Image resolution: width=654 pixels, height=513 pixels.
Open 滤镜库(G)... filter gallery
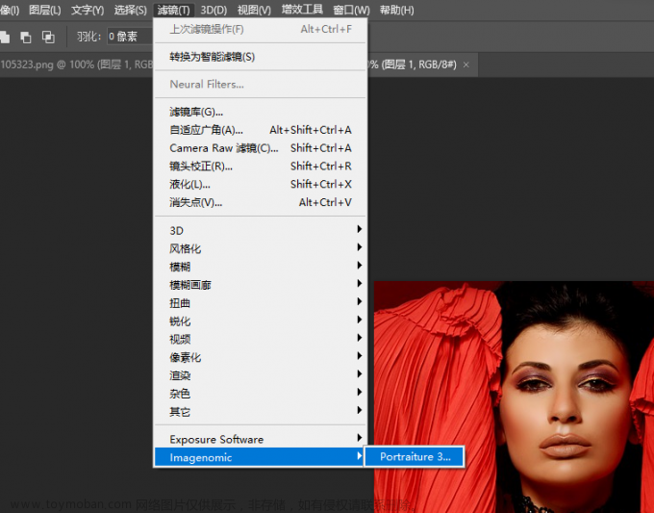tap(261, 112)
